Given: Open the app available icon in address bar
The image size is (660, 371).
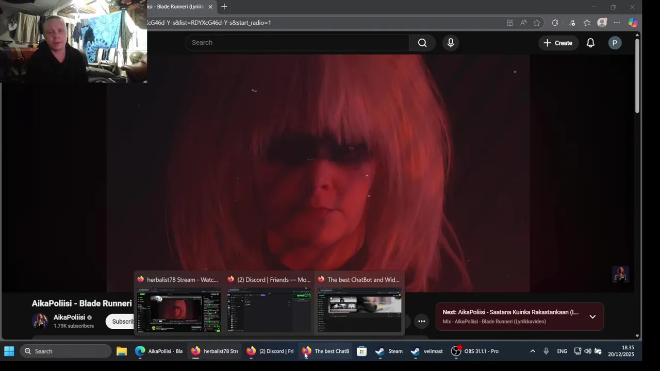Looking at the screenshot, I should click(510, 23).
